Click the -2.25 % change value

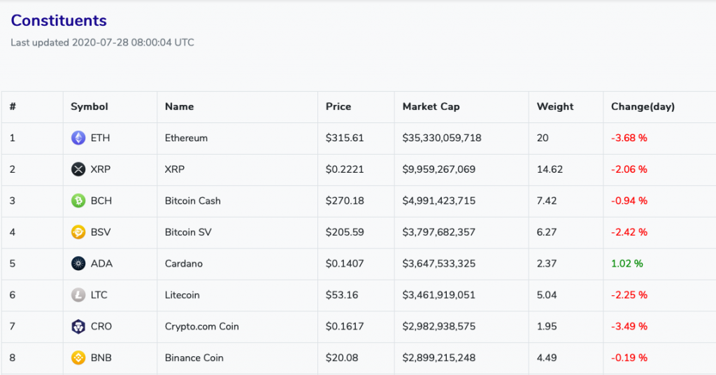tap(629, 295)
